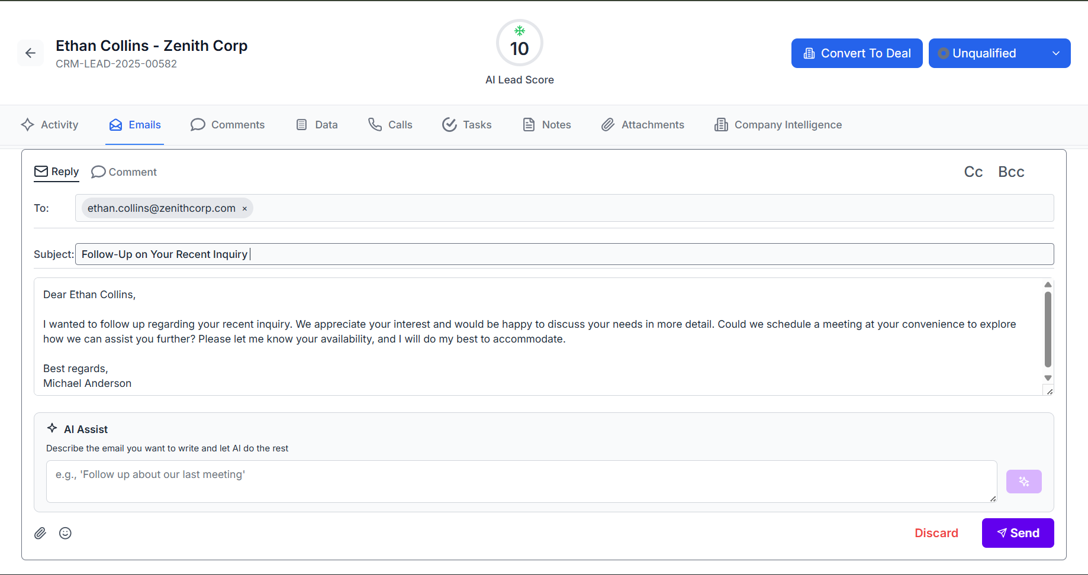Viewport: 1088px width, 575px height.
Task: Show the Bcc field
Action: [1011, 172]
